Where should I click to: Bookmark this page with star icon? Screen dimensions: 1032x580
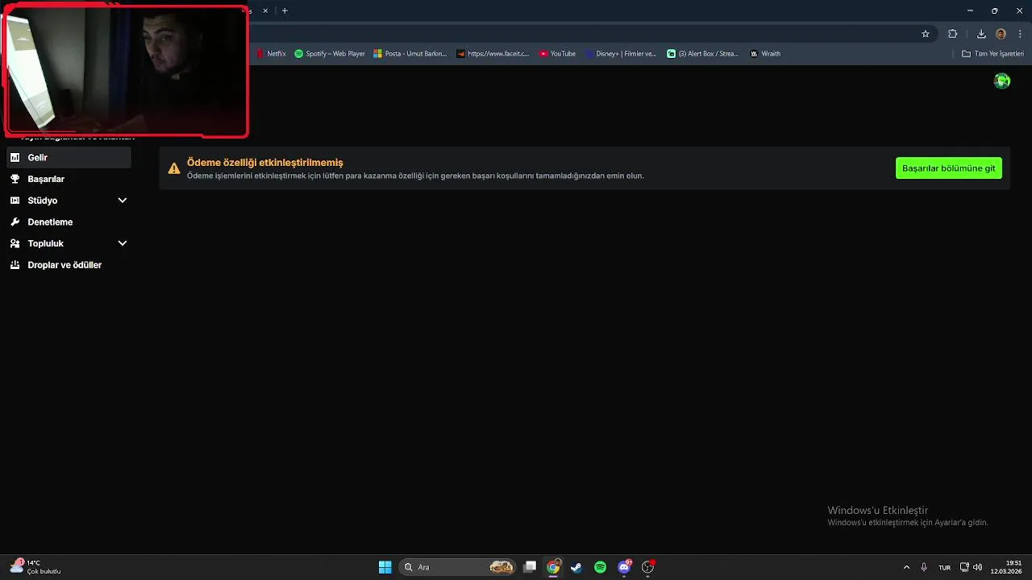pyautogui.click(x=926, y=34)
